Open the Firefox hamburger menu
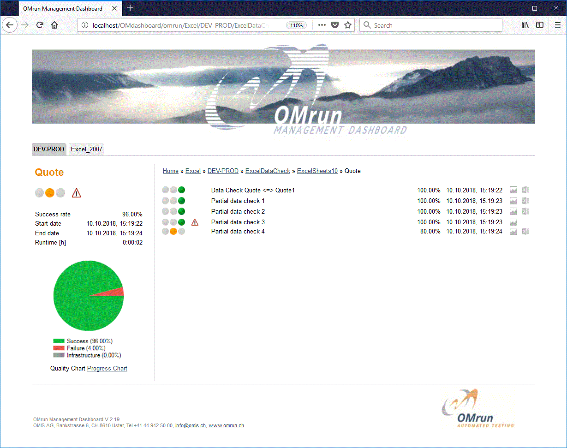Image resolution: width=567 pixels, height=448 pixels. pos(557,25)
